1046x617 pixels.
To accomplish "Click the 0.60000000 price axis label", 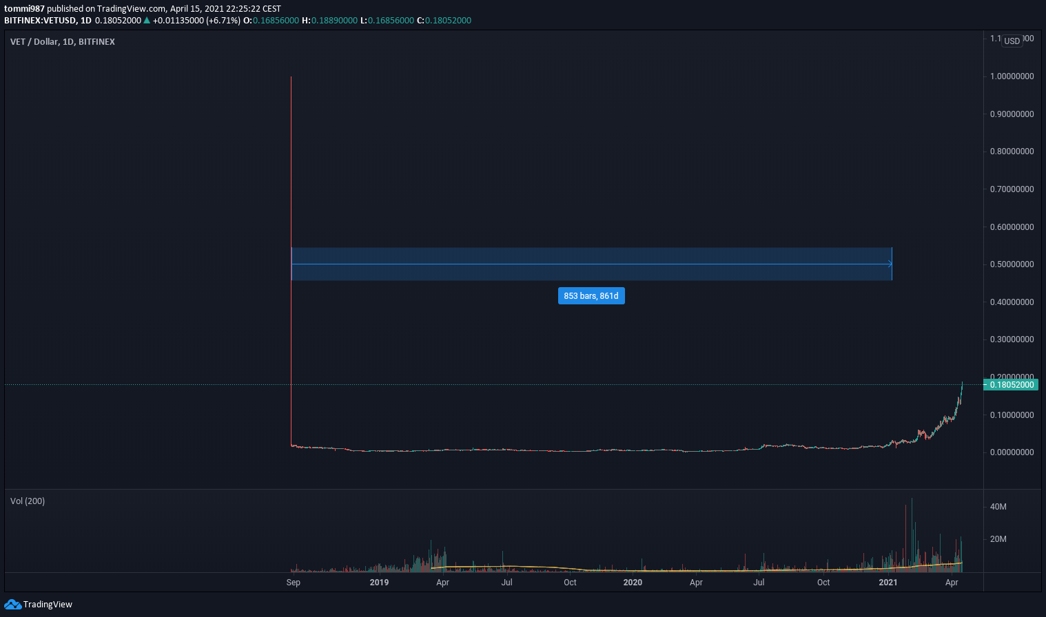I will [x=1012, y=227].
